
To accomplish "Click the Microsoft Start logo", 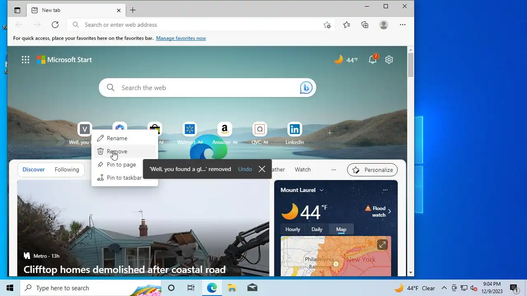I will pyautogui.click(x=65, y=60).
